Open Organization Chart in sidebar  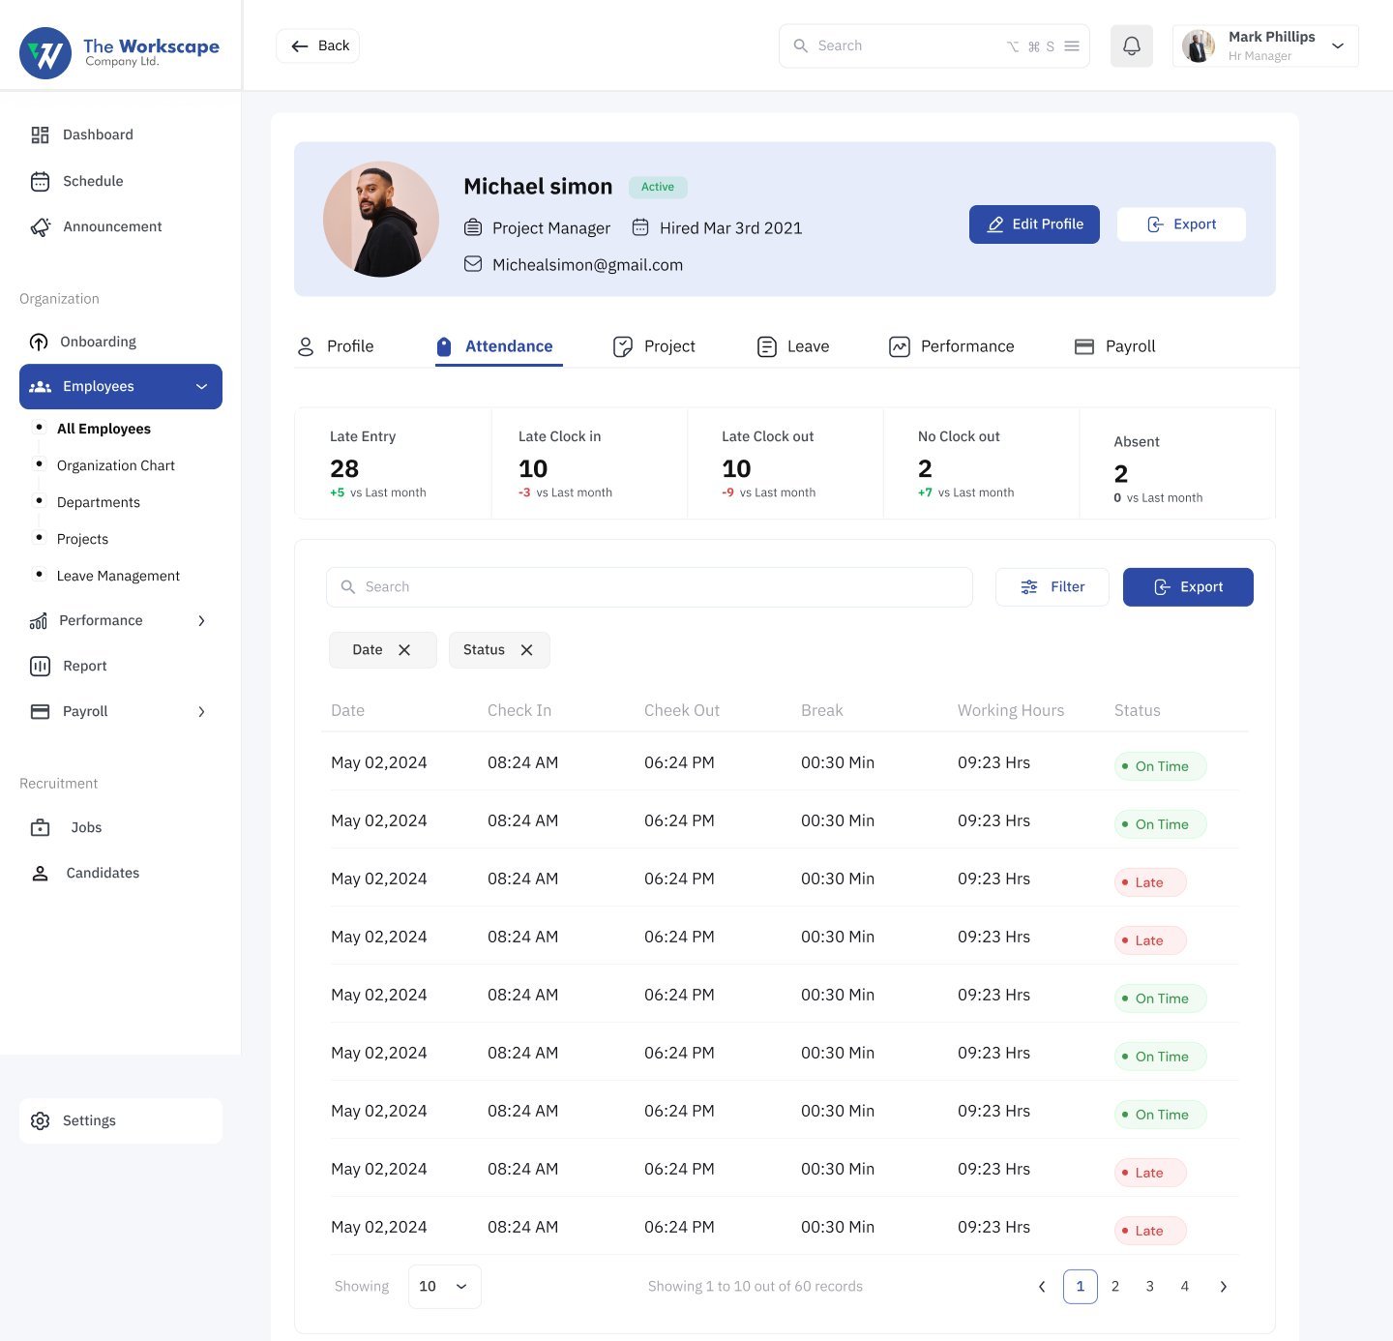click(x=116, y=465)
